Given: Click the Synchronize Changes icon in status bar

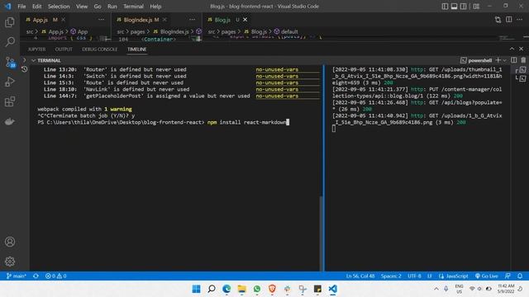Looking at the screenshot, I should (x=36, y=276).
